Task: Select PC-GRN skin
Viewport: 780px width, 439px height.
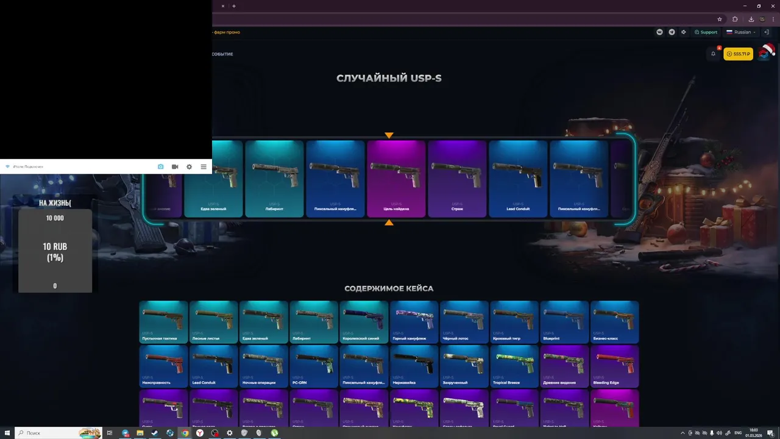Action: pyautogui.click(x=314, y=366)
